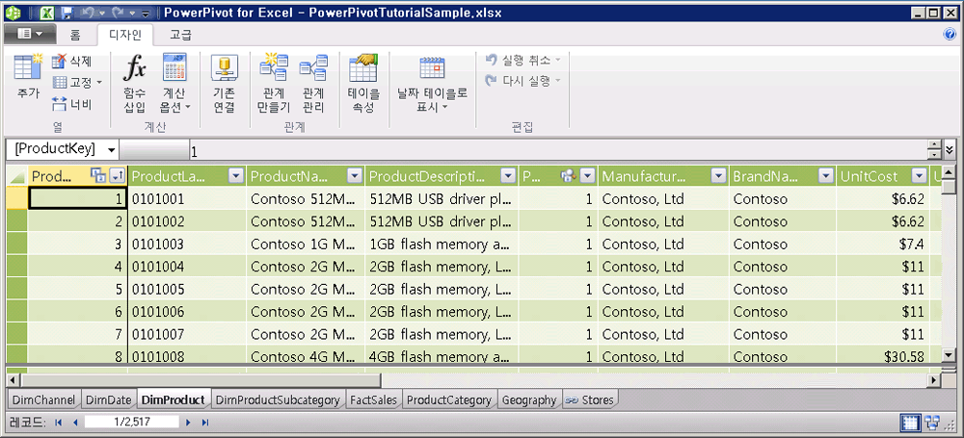Screen dimensions: 964x438
Task: Go to previous record navigation arrow
Action: click(75, 422)
